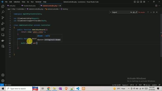The image size is (162, 91).
Task: Split the editor right
Action: pyautogui.click(x=156, y=6)
